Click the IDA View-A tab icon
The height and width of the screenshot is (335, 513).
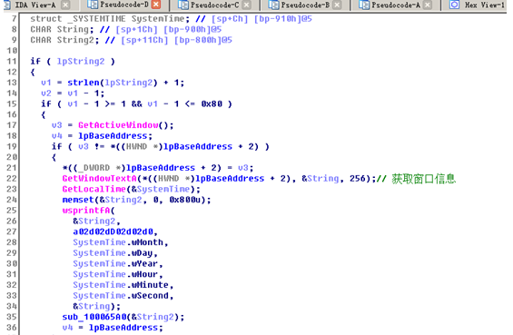pyautogui.click(x=7, y=5)
